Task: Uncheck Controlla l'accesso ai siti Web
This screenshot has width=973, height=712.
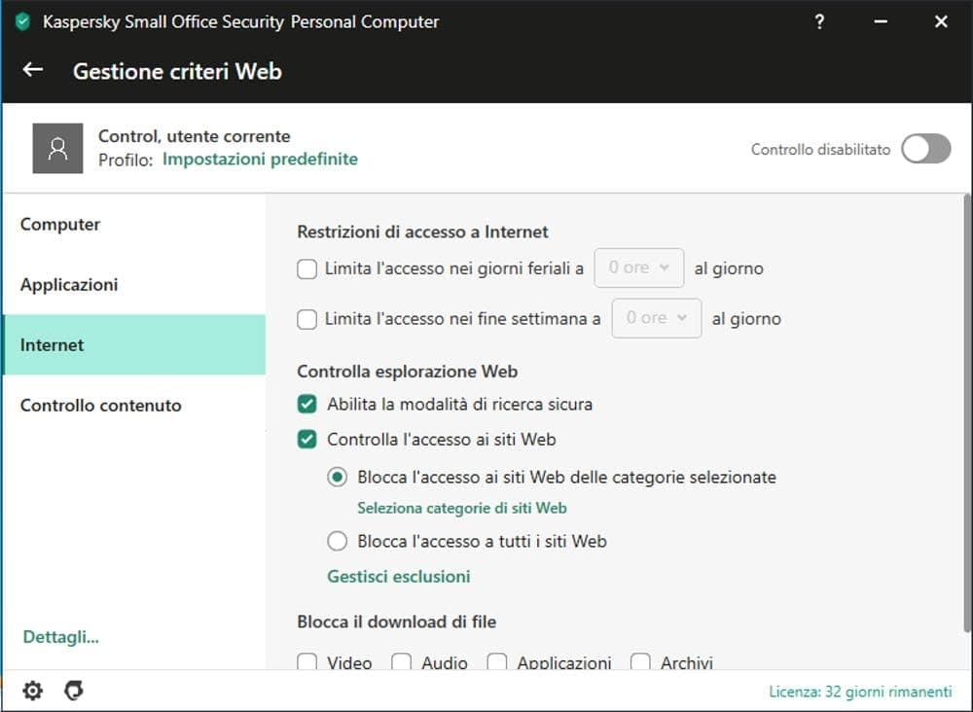Action: pyautogui.click(x=306, y=440)
